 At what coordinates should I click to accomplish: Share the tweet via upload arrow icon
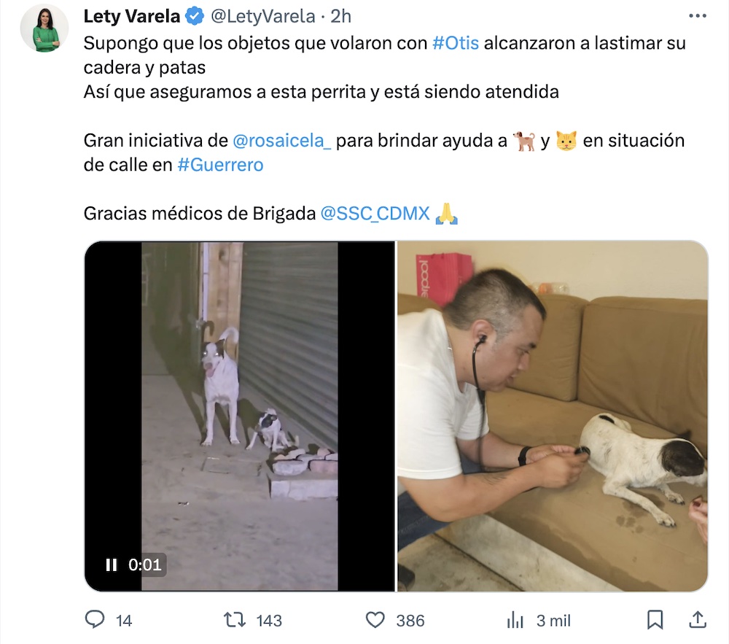tap(698, 619)
